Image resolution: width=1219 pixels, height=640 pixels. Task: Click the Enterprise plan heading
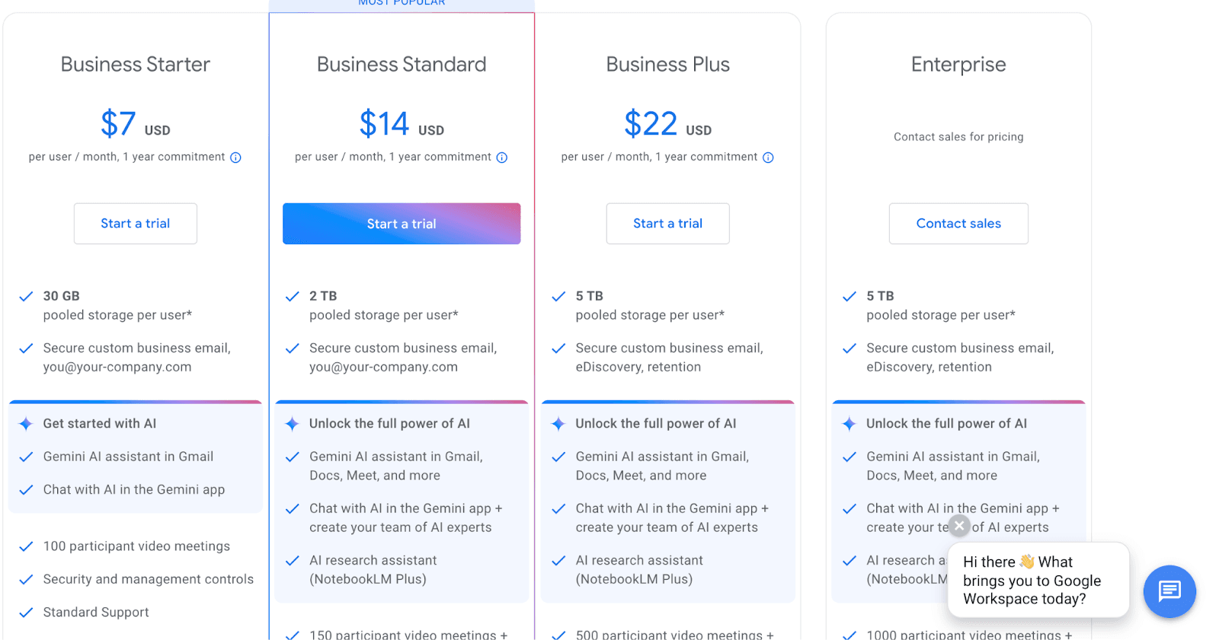(x=958, y=65)
